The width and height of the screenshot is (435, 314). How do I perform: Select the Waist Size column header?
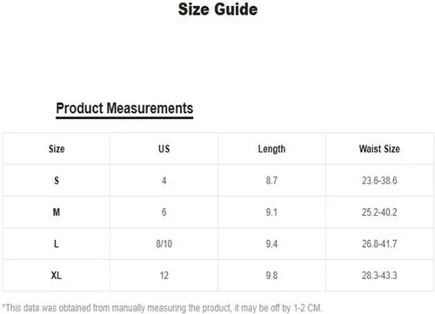pos(379,149)
